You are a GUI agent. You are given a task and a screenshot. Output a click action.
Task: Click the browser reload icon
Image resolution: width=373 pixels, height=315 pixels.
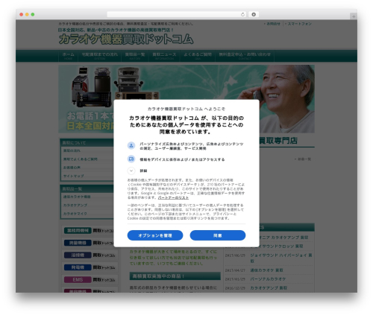point(242,14)
